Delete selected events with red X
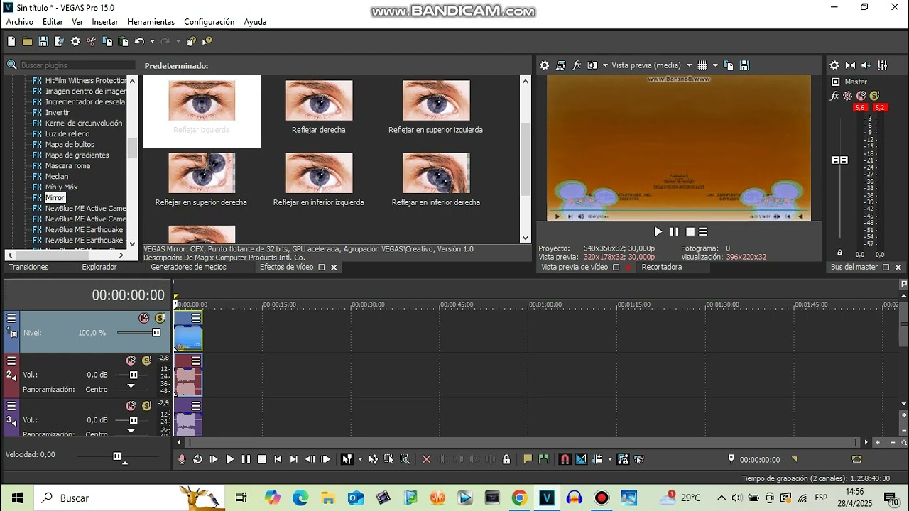The height and width of the screenshot is (511, 909). (426, 459)
